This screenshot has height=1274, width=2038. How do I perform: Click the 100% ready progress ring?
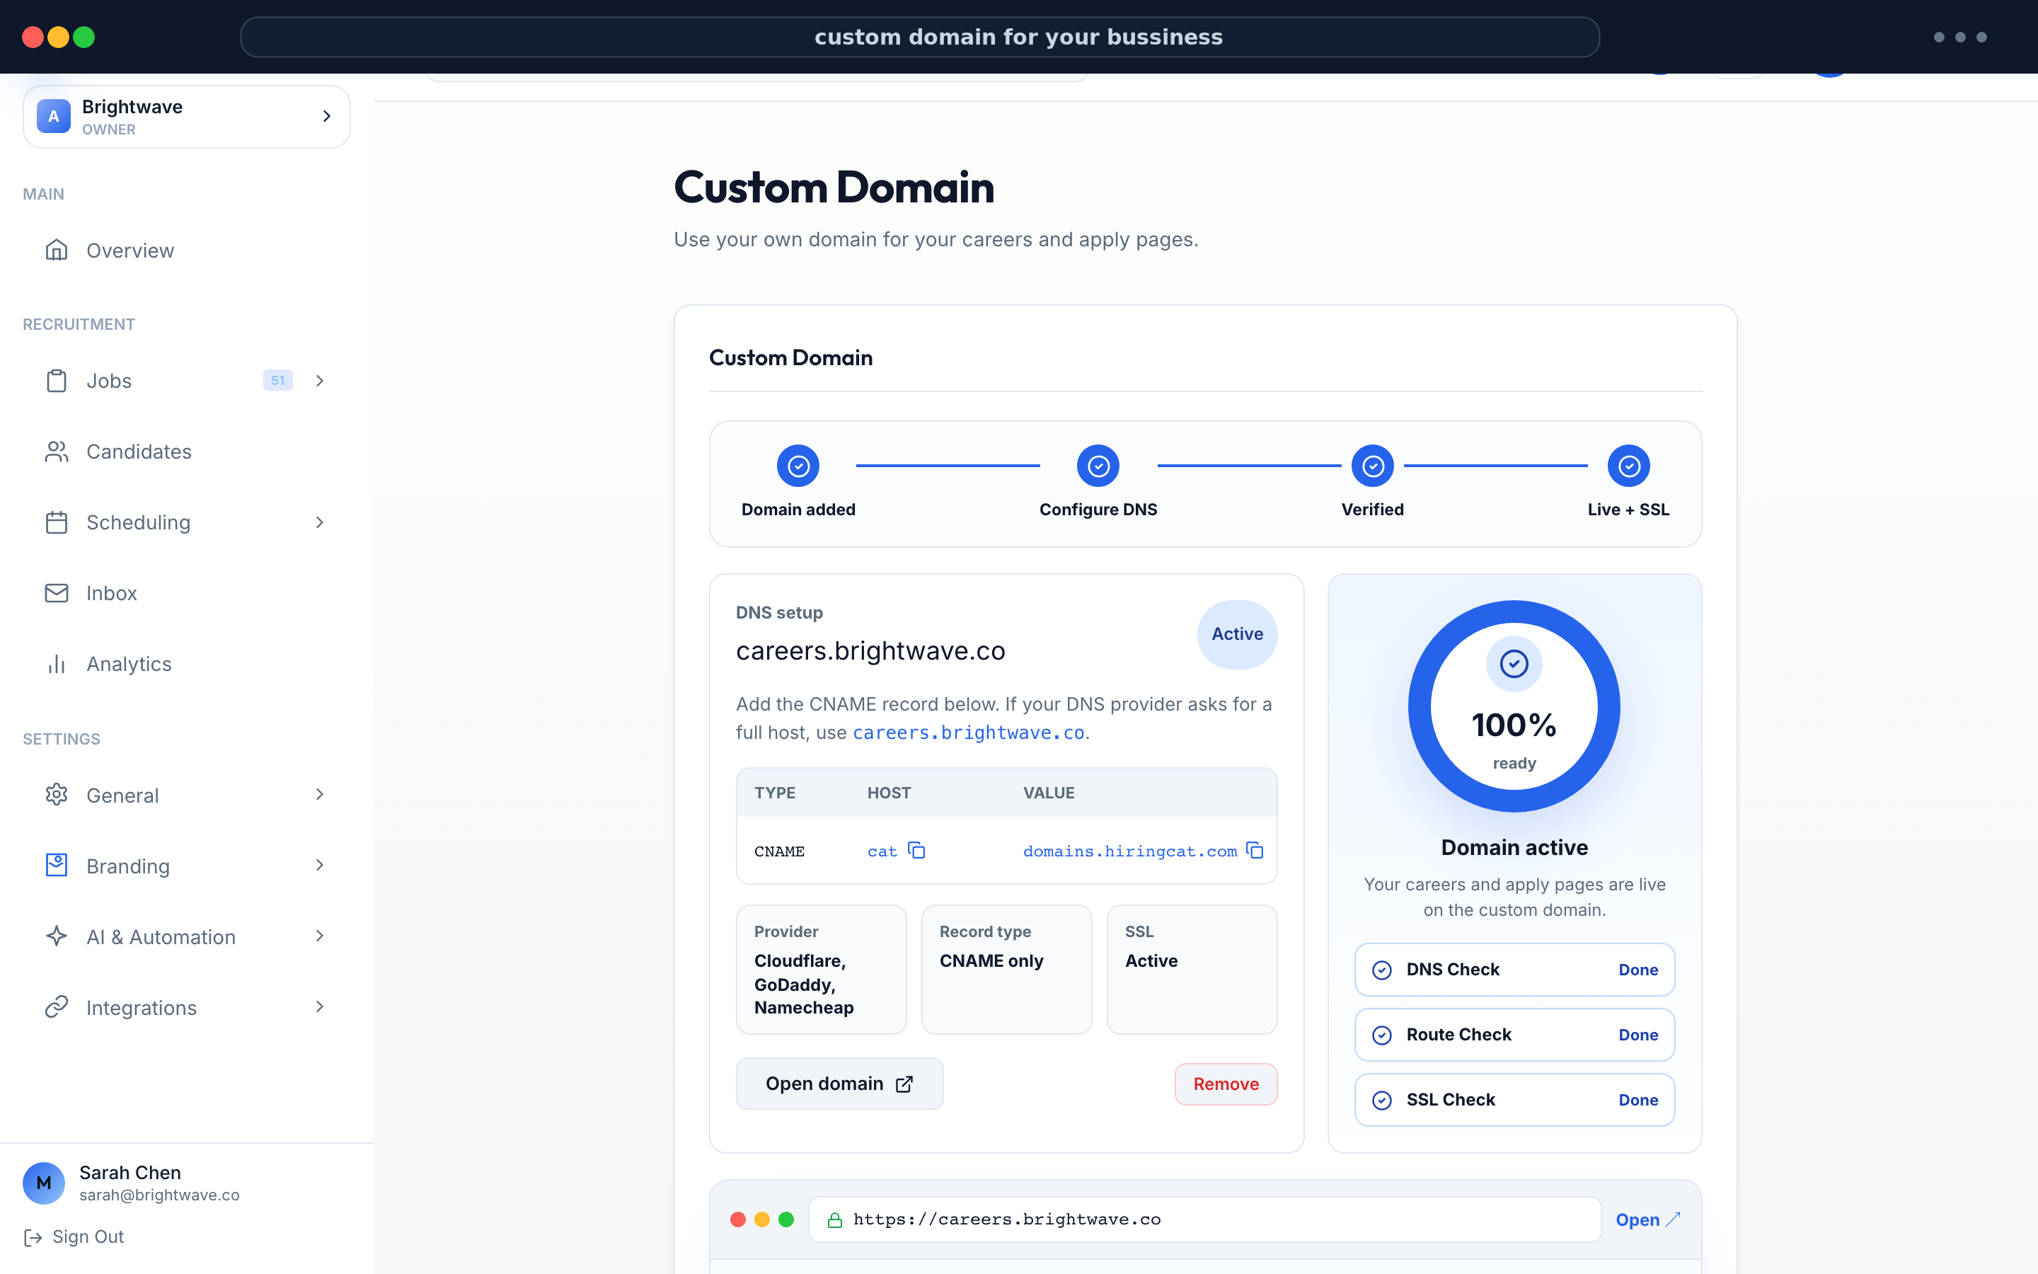1514,706
